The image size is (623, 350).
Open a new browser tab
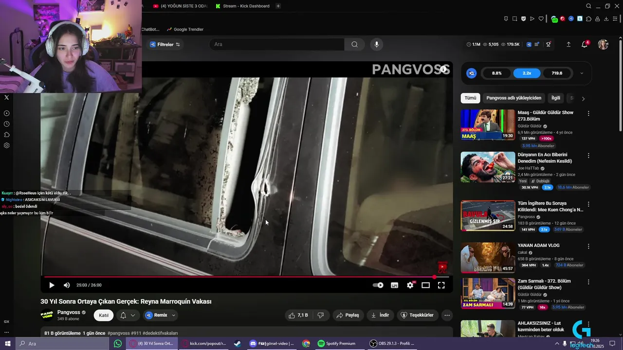tap(278, 6)
